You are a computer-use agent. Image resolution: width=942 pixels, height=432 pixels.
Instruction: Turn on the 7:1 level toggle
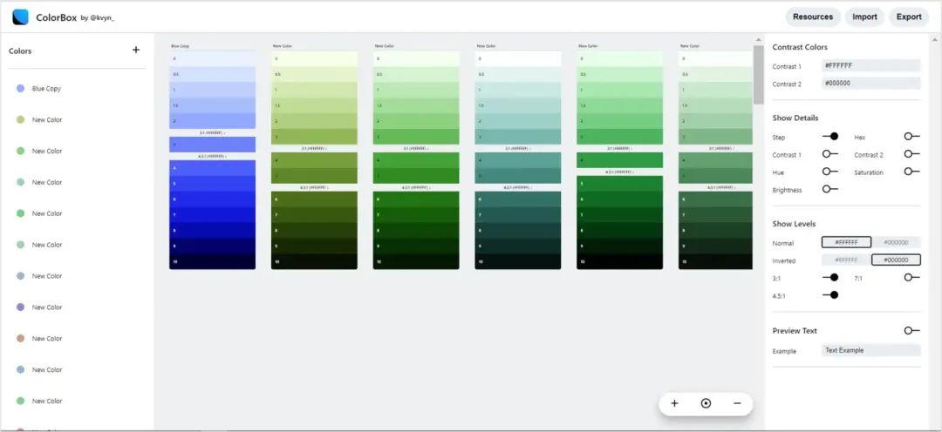point(912,277)
